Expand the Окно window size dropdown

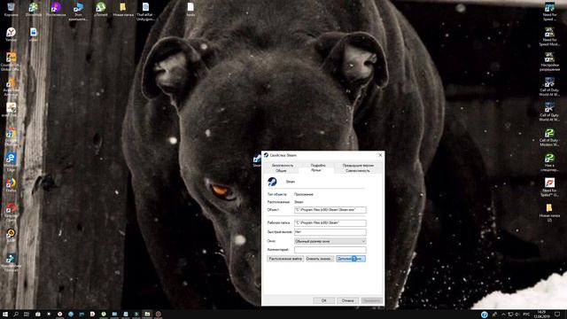click(x=330, y=241)
